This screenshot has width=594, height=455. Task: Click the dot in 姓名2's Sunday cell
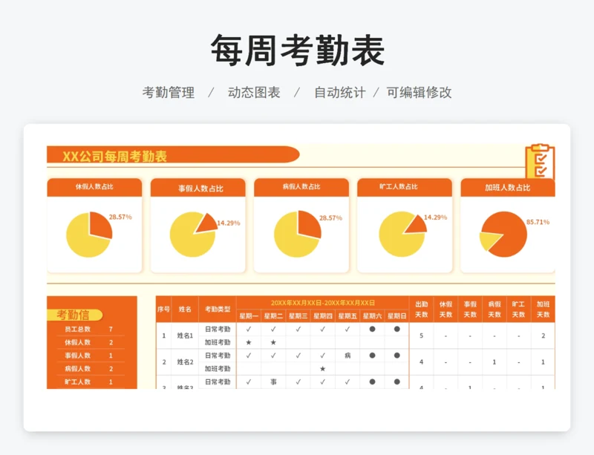pos(397,356)
